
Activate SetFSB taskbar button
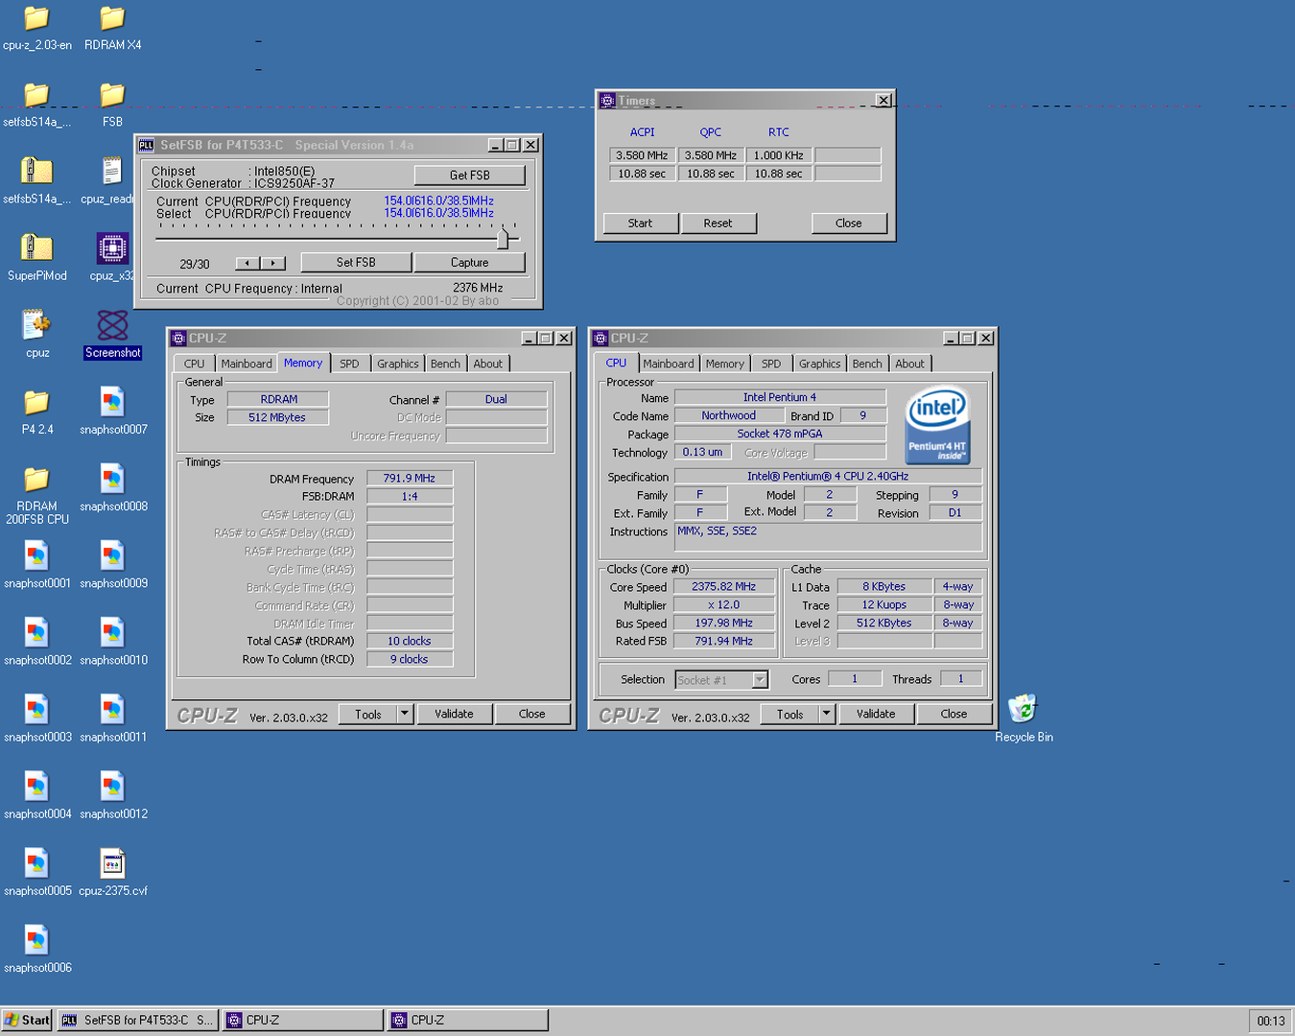(x=137, y=1020)
